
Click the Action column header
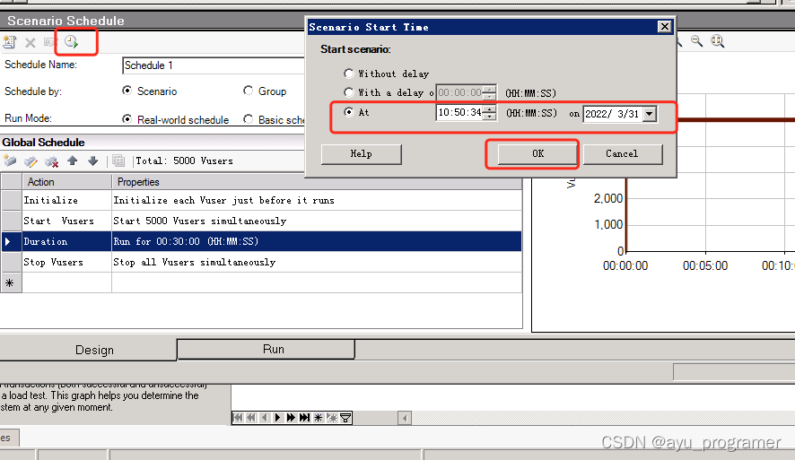[x=66, y=181]
